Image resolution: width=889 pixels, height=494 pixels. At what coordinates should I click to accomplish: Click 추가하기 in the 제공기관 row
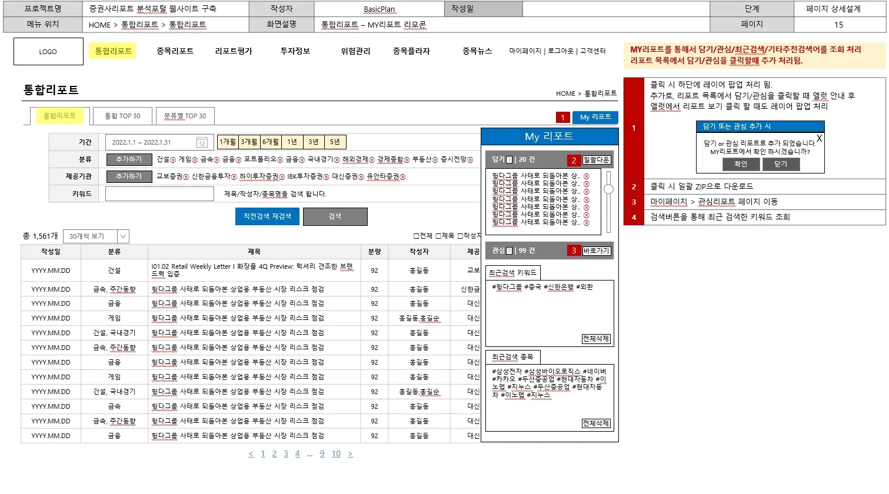(x=129, y=176)
